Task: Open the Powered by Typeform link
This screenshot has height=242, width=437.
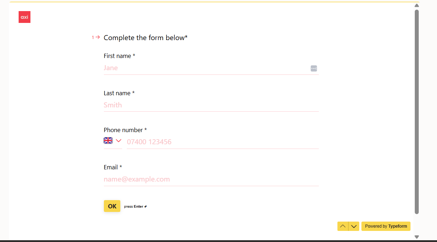Action: [x=386, y=226]
